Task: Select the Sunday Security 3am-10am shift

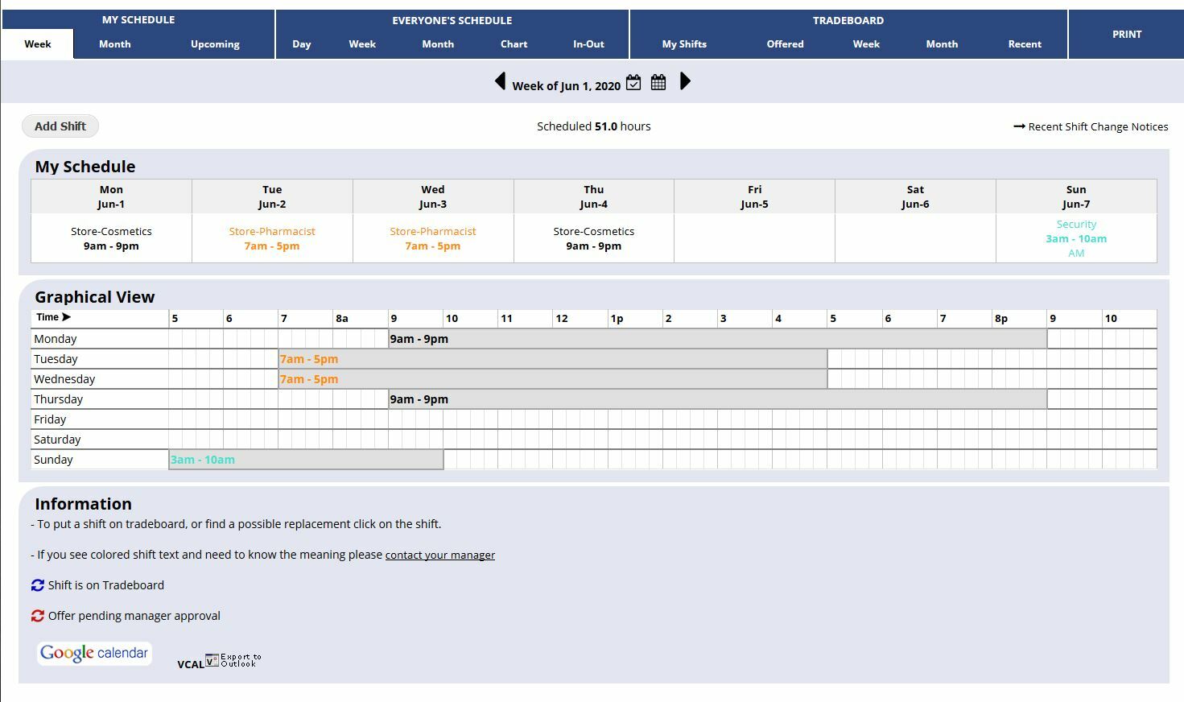Action: [x=1076, y=238]
